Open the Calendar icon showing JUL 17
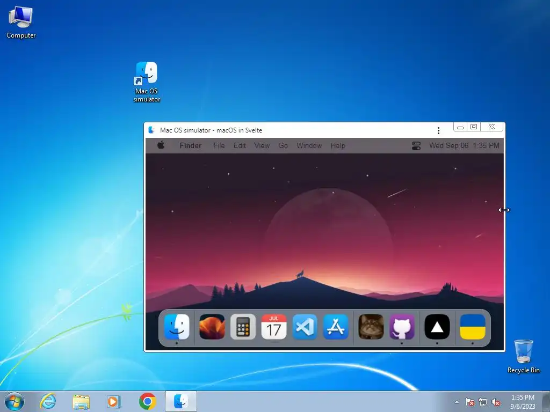This screenshot has width=550, height=412. pos(273,327)
